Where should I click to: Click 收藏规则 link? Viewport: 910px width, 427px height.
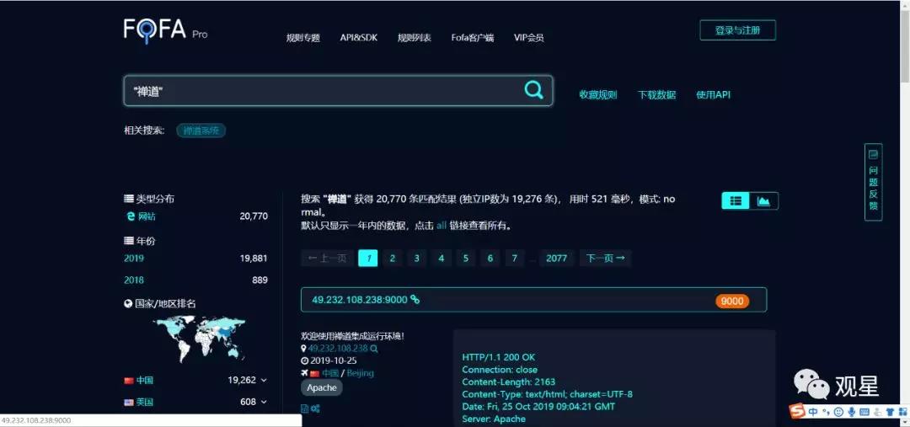pos(597,94)
